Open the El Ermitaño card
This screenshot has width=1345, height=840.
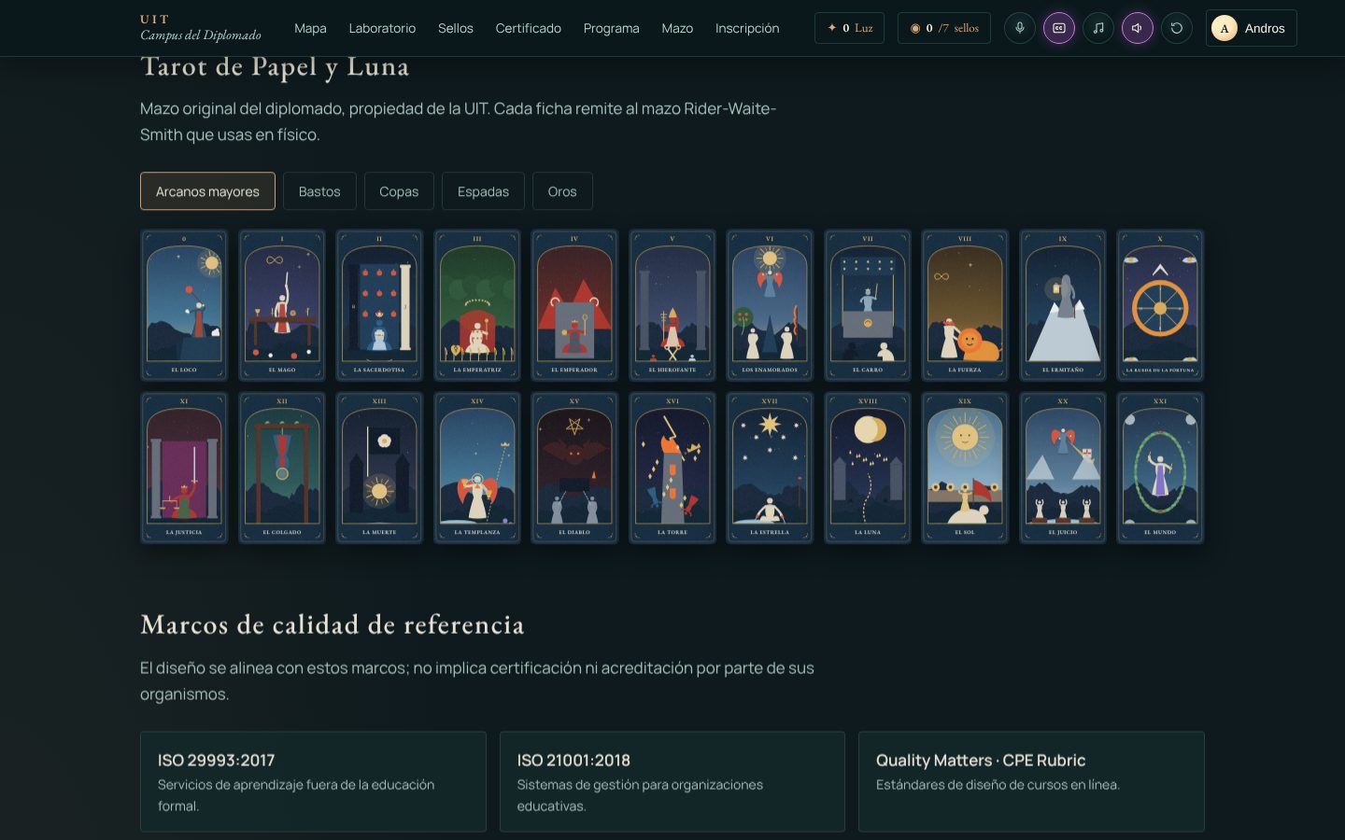(1063, 305)
